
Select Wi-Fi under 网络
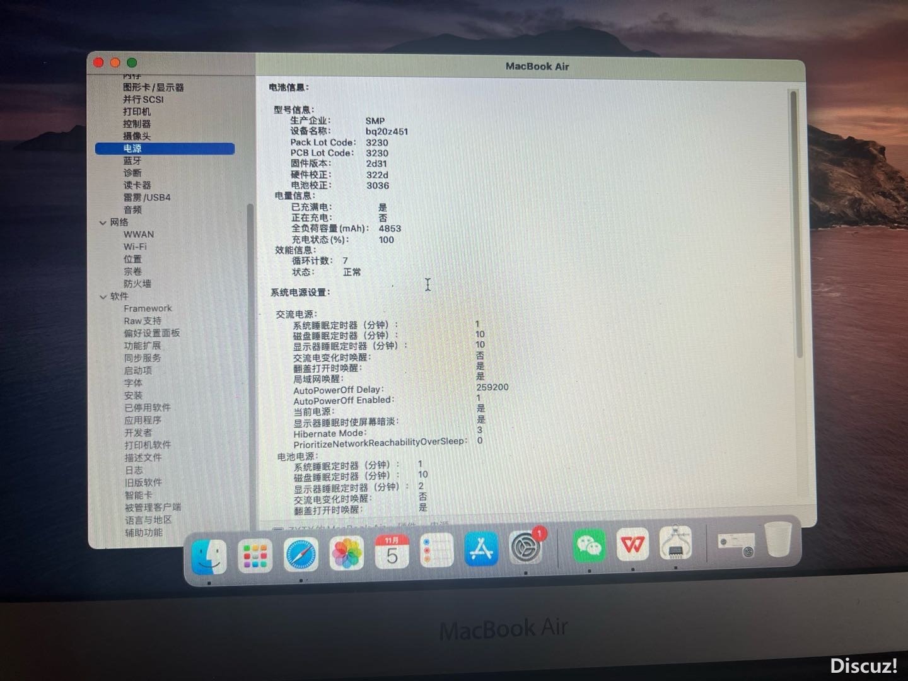click(x=135, y=247)
